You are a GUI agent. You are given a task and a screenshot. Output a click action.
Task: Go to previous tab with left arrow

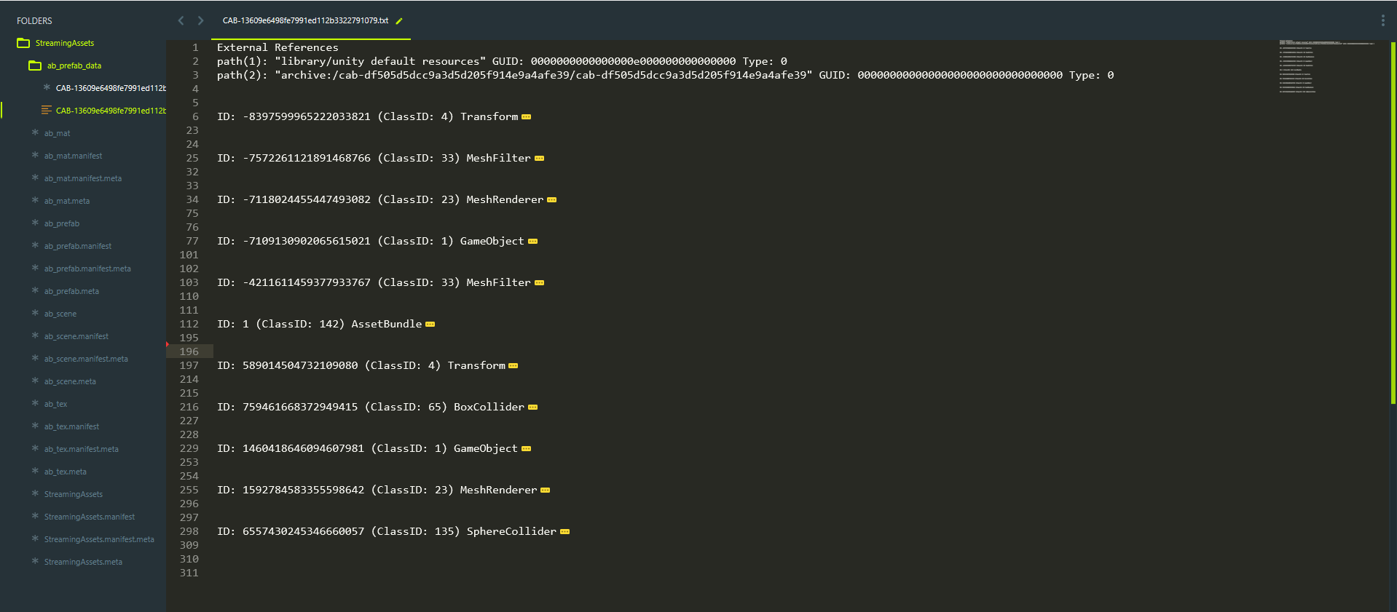coord(181,20)
